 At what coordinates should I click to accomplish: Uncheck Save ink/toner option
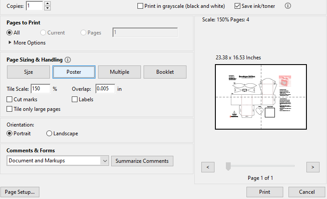pyautogui.click(x=238, y=6)
